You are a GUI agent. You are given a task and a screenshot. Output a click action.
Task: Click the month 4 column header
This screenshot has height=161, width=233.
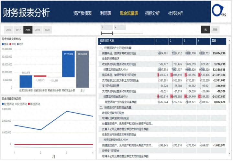point(204,41)
